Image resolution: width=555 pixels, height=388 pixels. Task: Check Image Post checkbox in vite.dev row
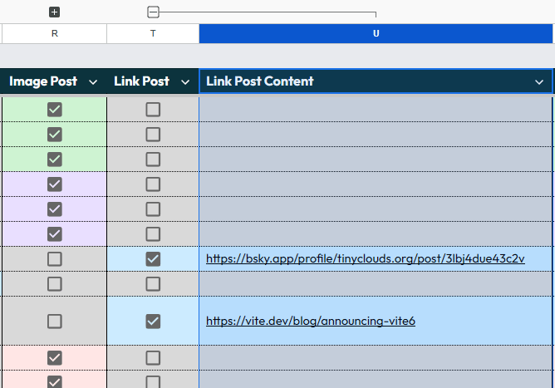55,321
